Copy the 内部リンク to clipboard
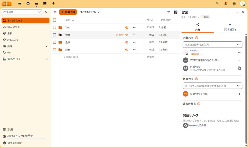 pos(239,68)
